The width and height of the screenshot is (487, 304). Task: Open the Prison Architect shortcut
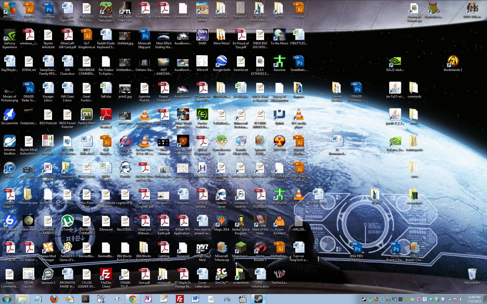(279, 225)
